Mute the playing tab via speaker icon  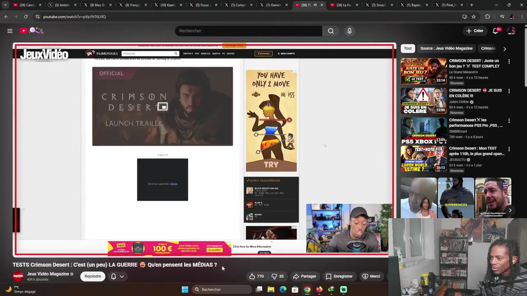click(x=315, y=5)
